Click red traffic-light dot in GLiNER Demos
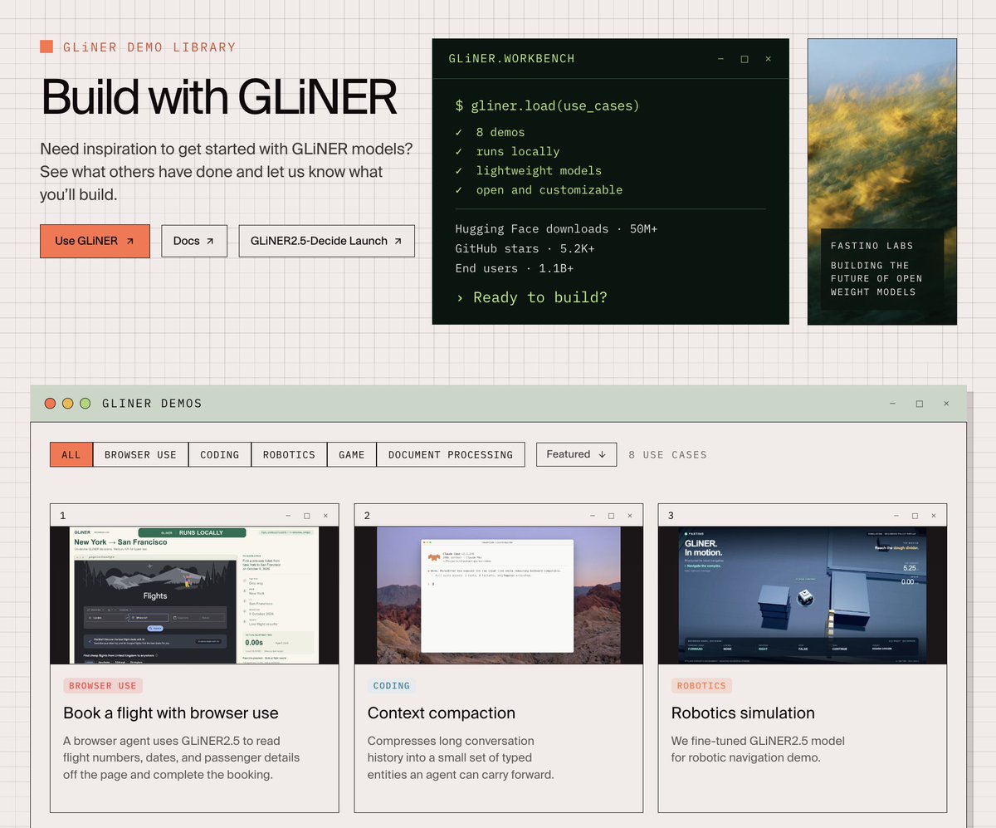 (50, 404)
